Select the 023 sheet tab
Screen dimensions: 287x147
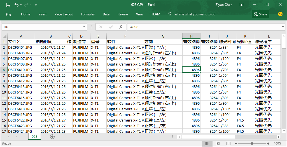click(34, 137)
